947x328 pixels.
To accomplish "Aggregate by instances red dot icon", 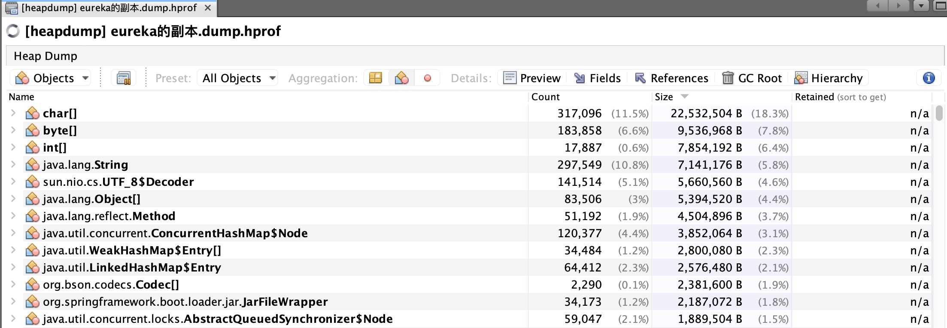I will [427, 78].
